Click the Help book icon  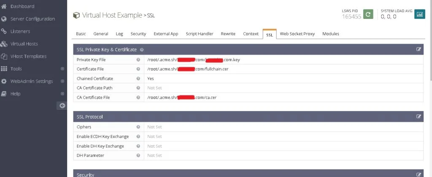pos(4,94)
